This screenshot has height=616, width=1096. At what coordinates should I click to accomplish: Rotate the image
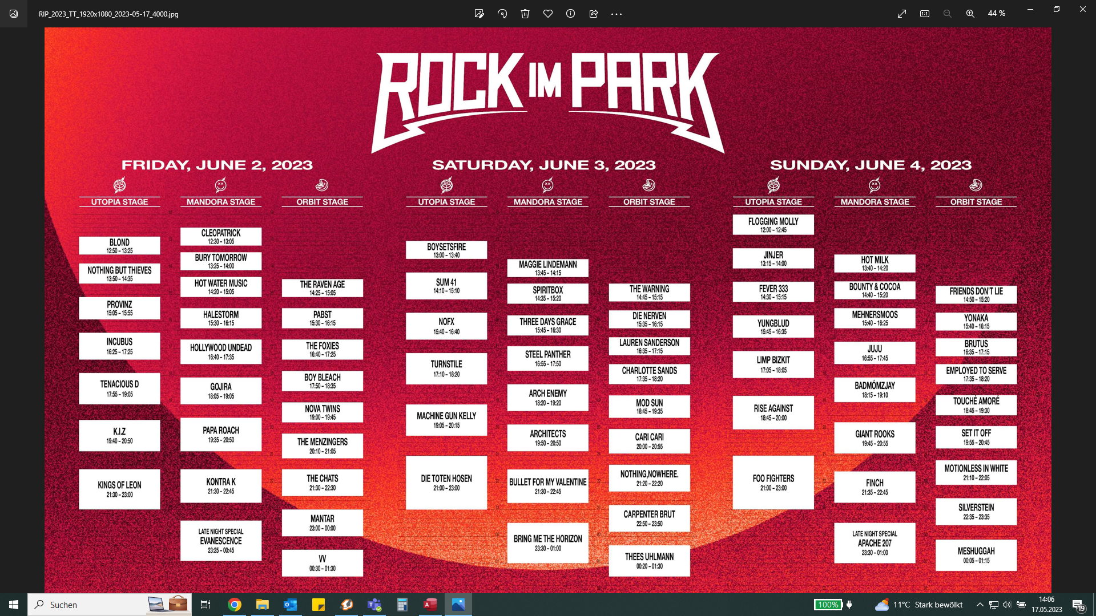pos(502,14)
